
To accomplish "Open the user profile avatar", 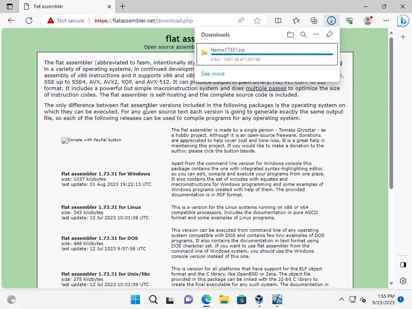I will (x=368, y=21).
